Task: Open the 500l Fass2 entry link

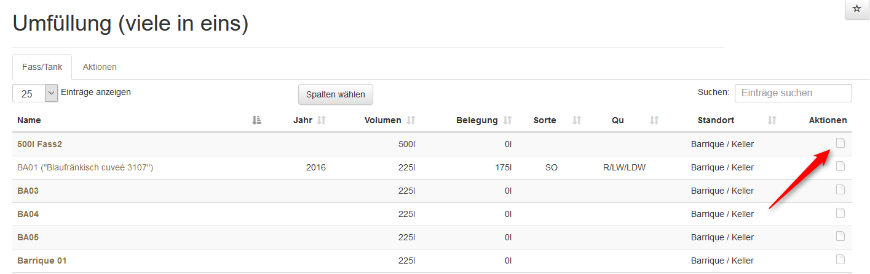Action: (40, 144)
